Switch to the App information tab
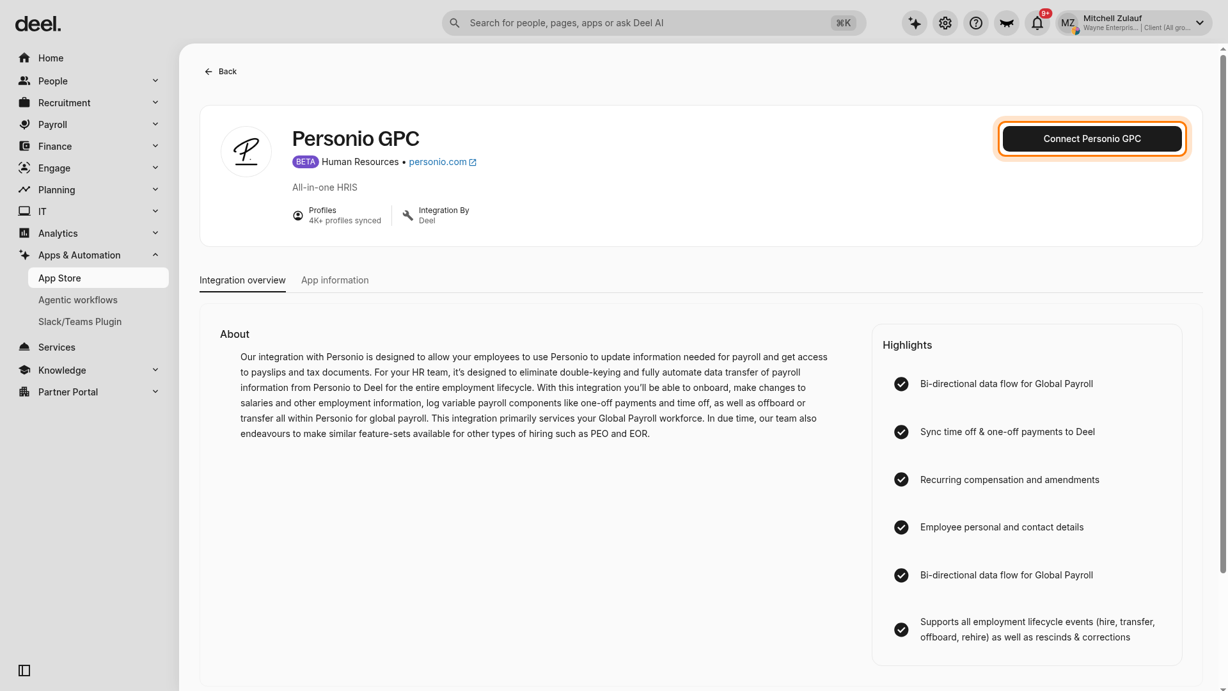 click(x=335, y=280)
